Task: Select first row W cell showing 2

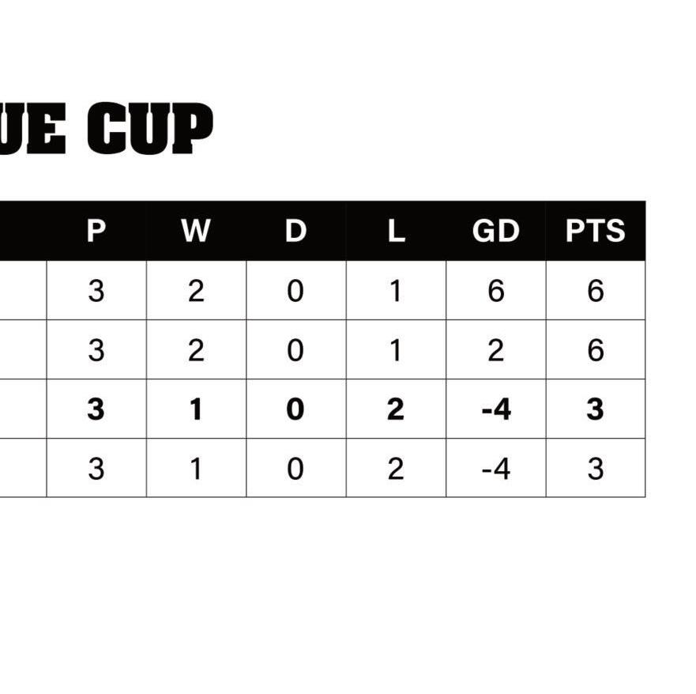Action: click(196, 290)
